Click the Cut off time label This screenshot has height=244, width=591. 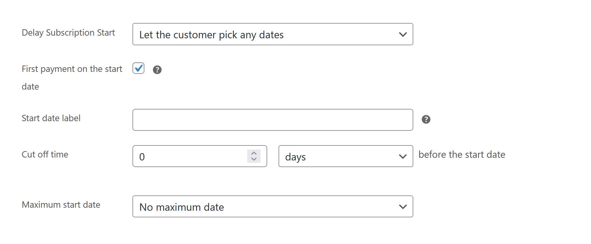[45, 154]
